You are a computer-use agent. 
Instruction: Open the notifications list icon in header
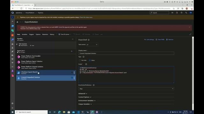pos(172,13)
